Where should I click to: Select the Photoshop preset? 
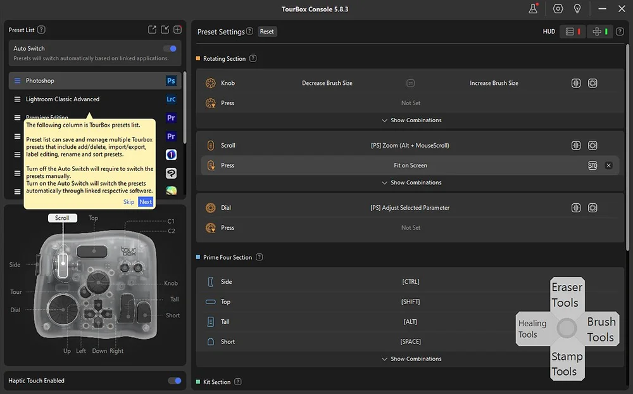click(x=95, y=81)
